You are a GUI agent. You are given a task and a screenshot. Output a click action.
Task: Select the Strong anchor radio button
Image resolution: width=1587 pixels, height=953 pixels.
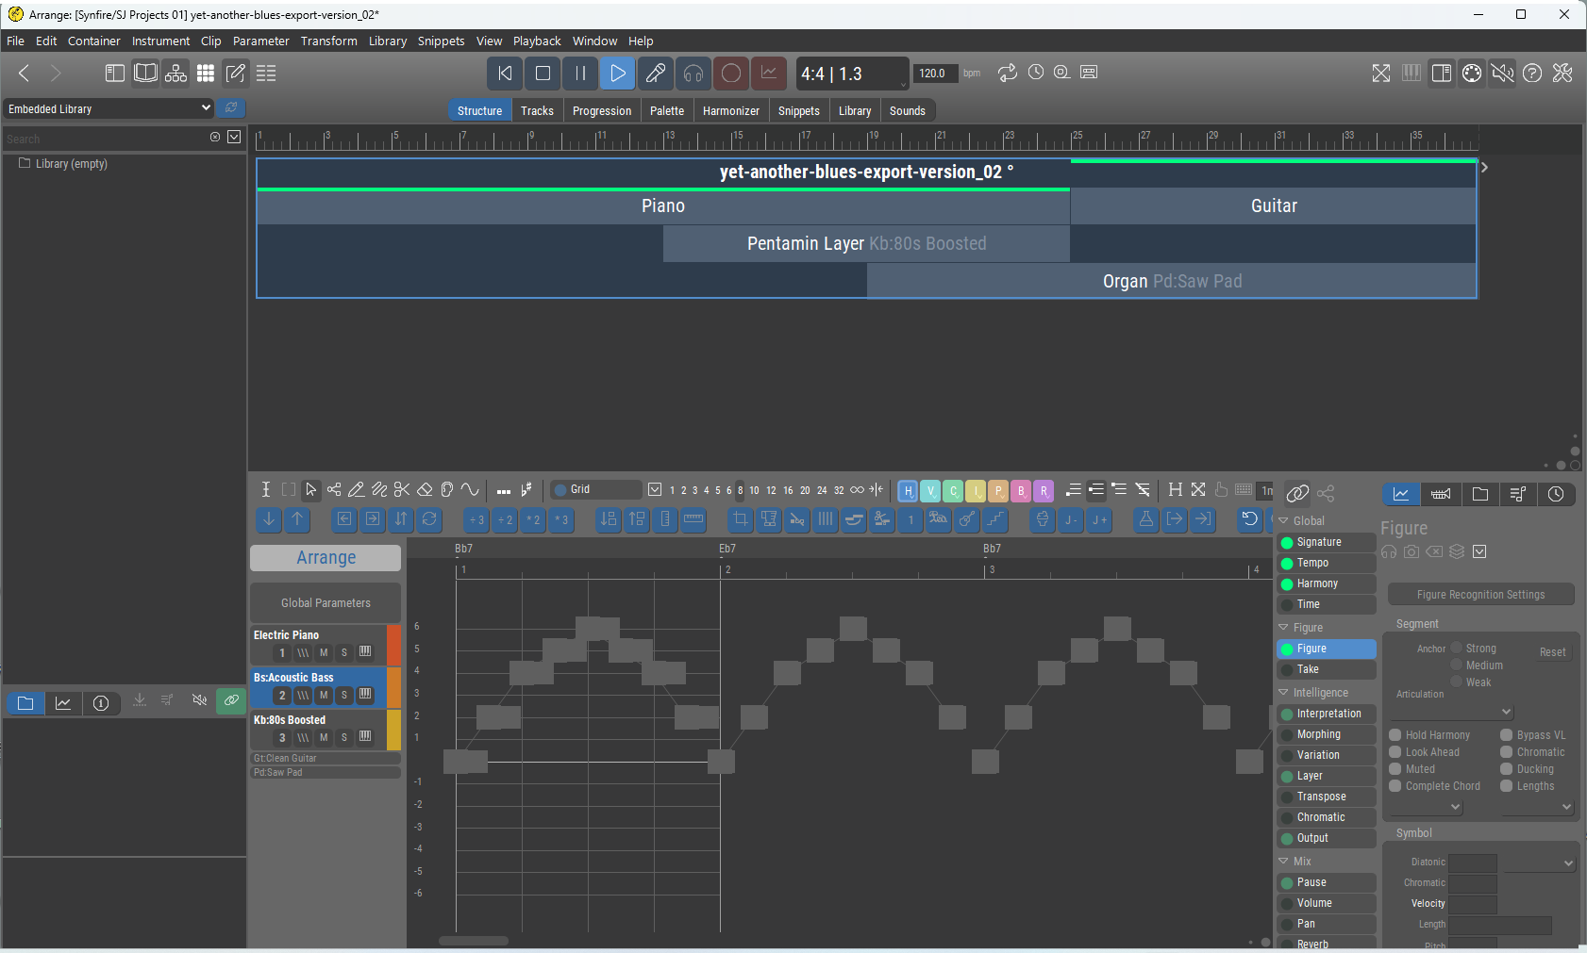[x=1457, y=649]
